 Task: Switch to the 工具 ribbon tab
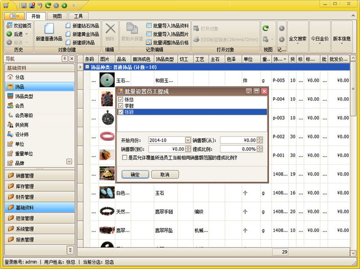coord(78,16)
